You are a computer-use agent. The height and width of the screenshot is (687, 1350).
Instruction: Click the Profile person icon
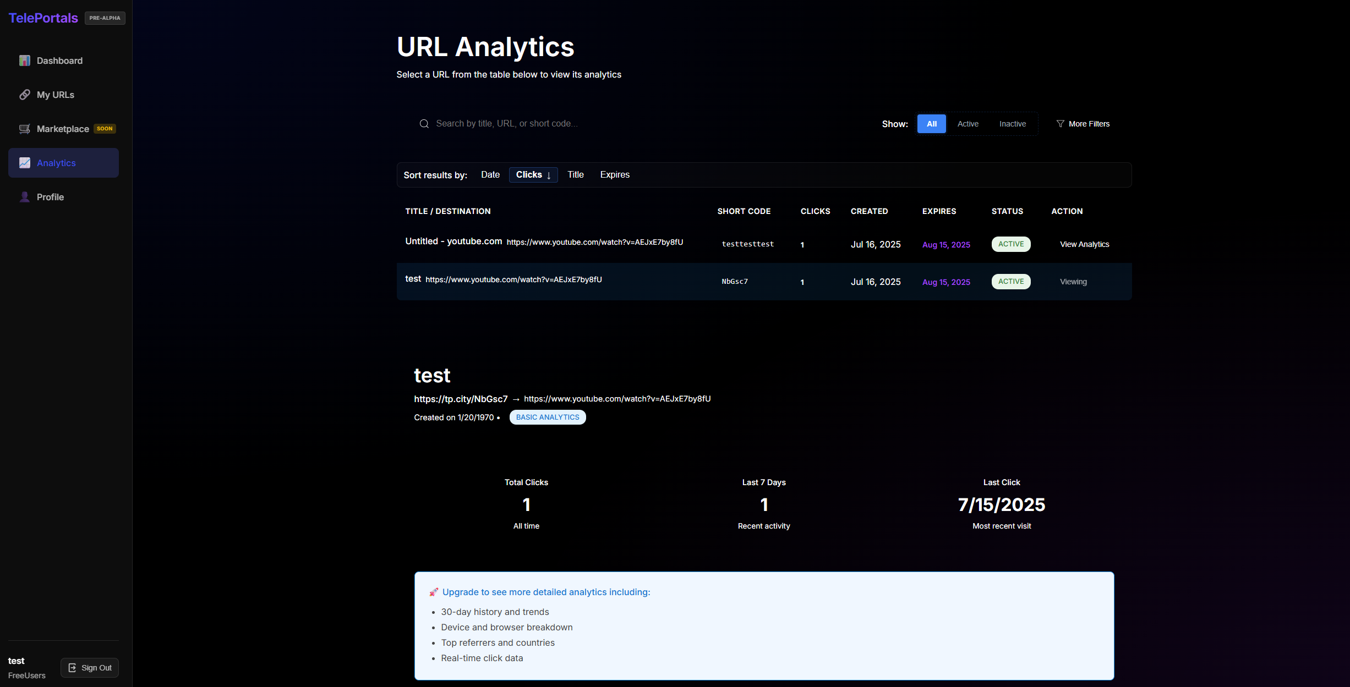[x=25, y=197]
